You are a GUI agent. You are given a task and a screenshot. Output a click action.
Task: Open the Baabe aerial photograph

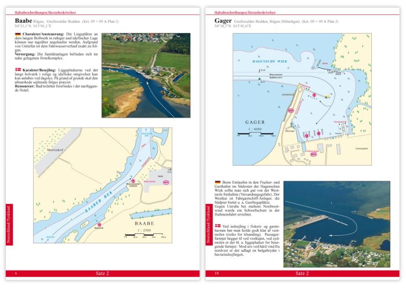pyautogui.click(x=145, y=75)
